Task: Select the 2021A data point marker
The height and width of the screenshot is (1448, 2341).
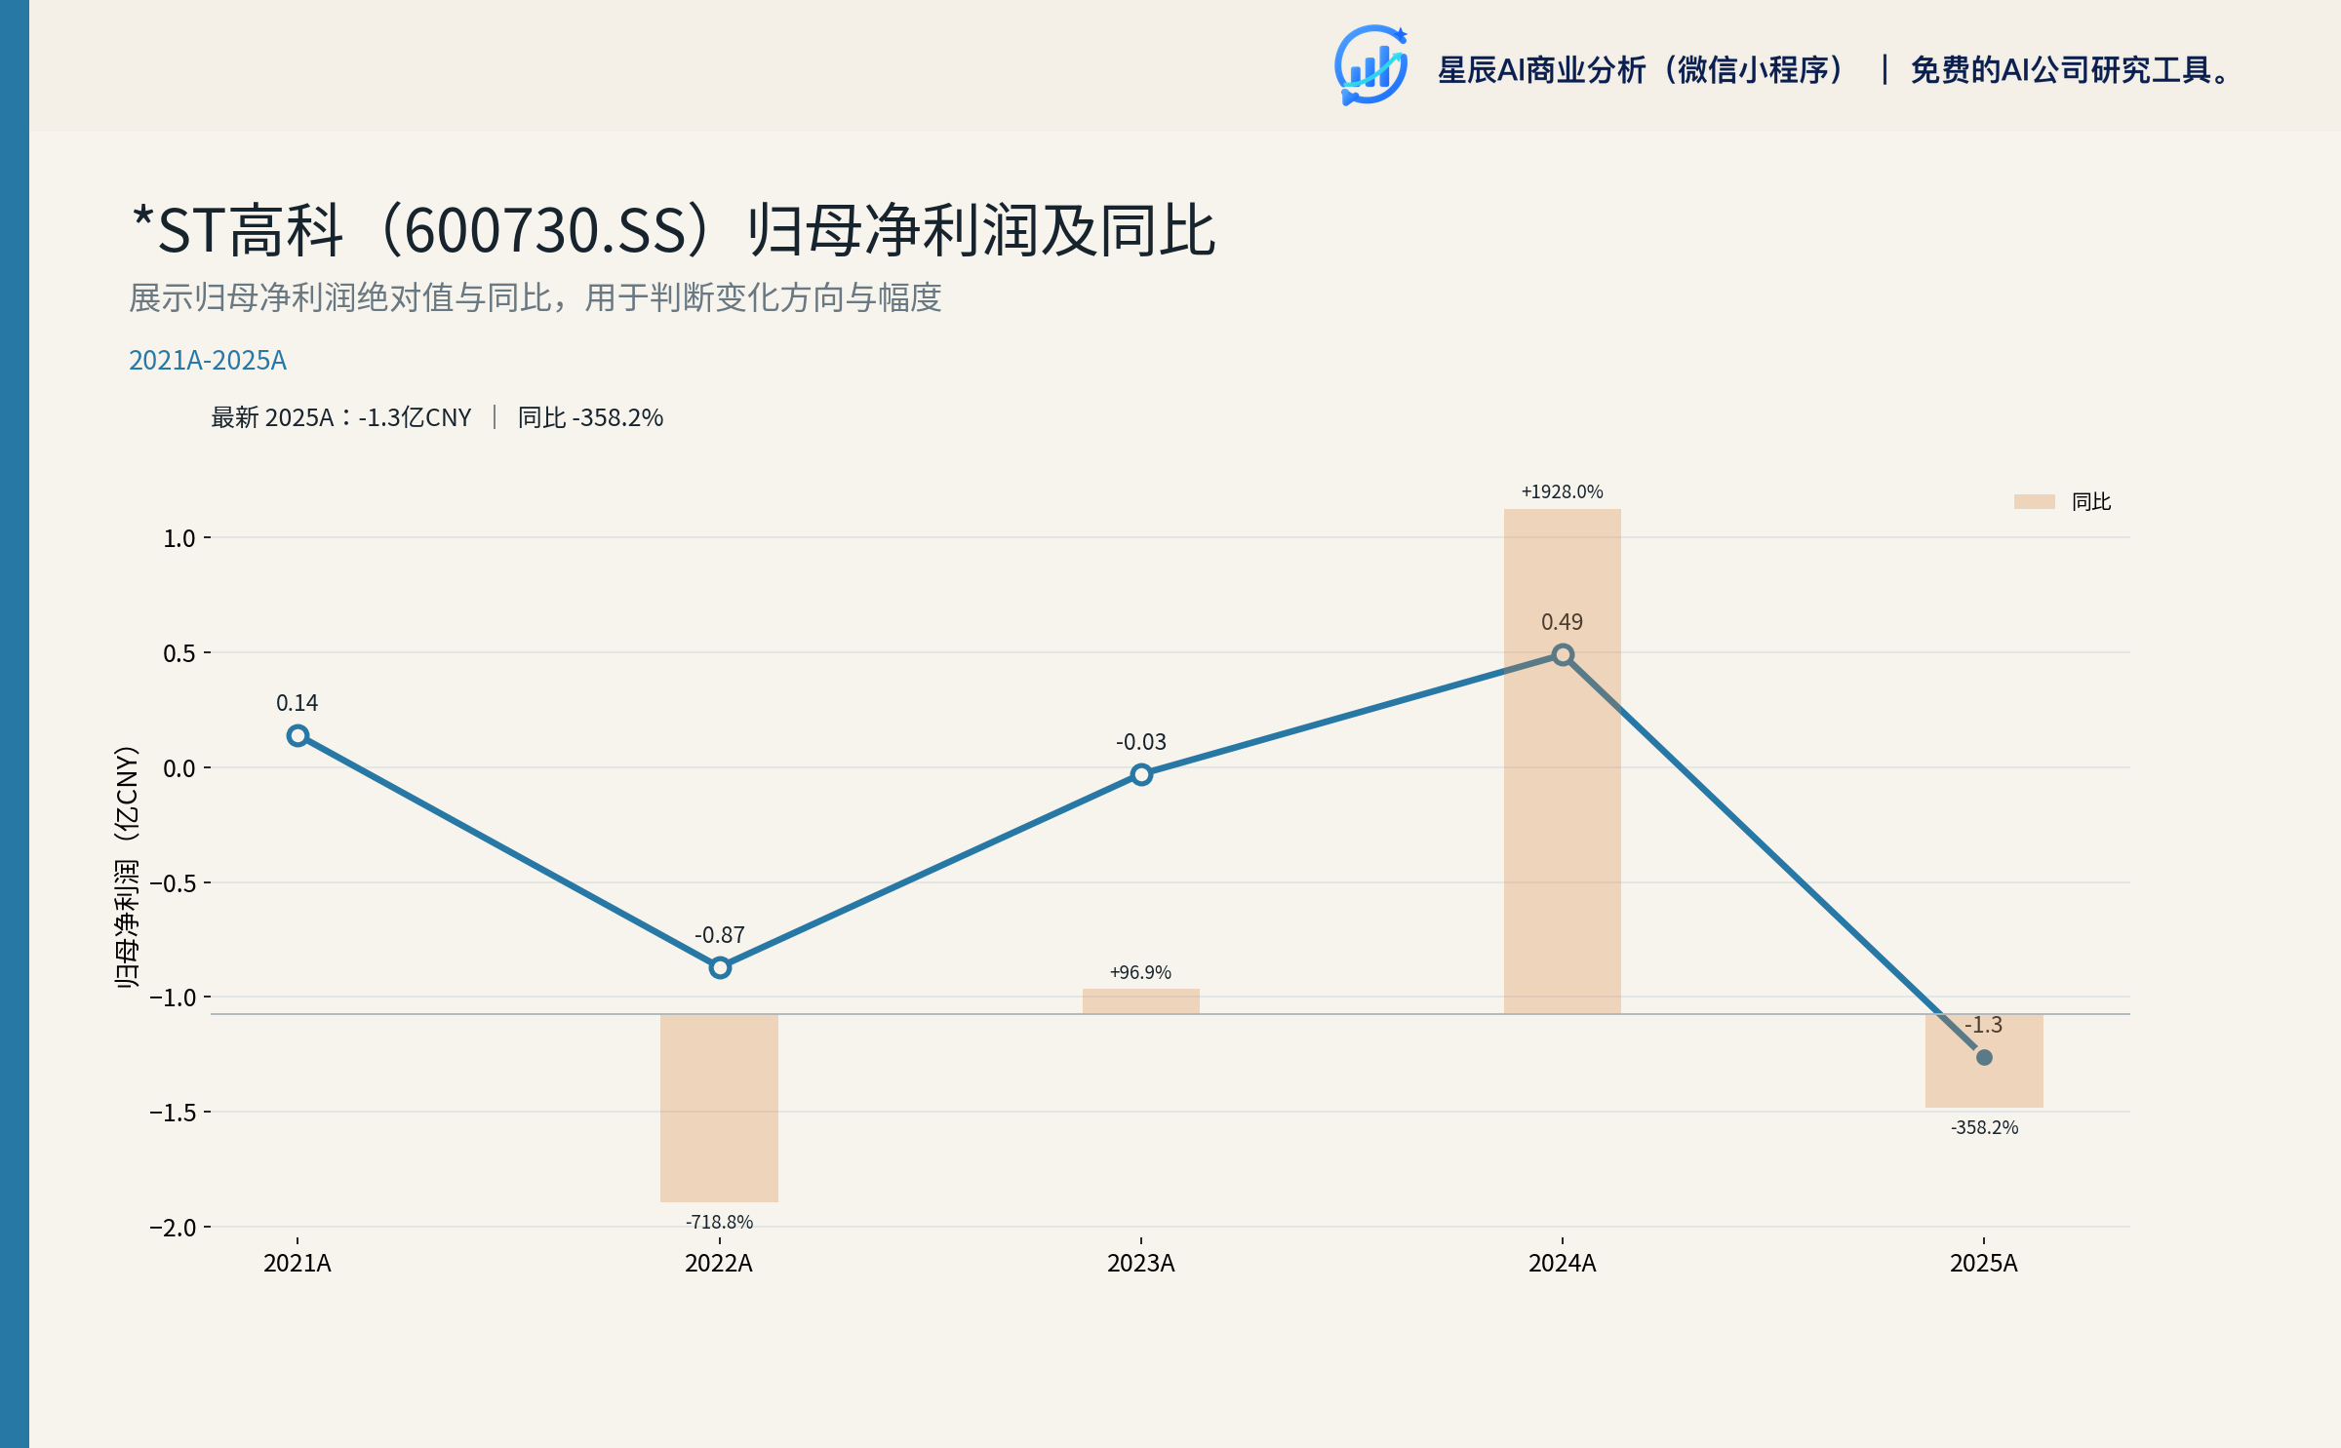Action: (298, 735)
